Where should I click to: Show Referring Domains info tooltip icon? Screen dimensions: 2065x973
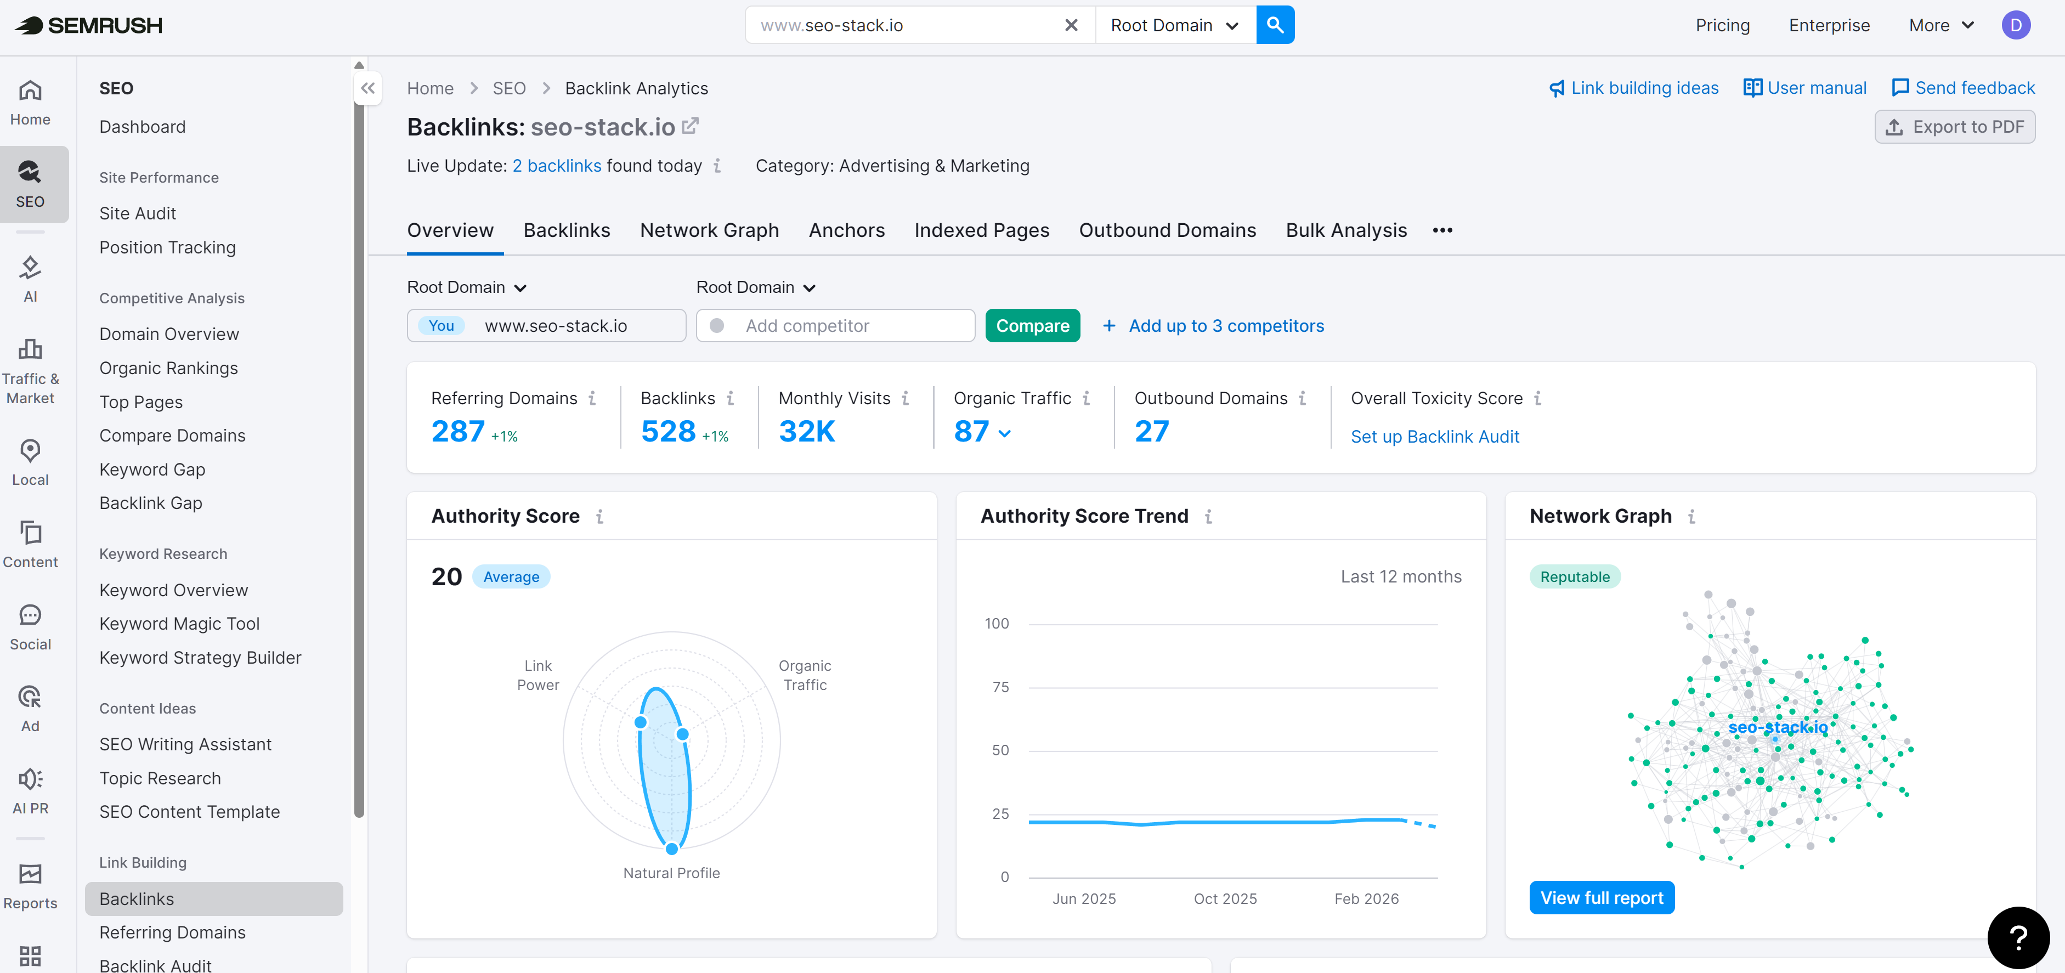pyautogui.click(x=592, y=398)
